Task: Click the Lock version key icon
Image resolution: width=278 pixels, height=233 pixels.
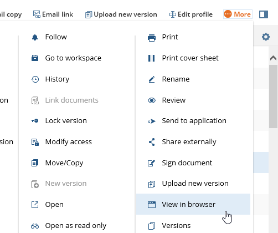Action: [x=35, y=121]
